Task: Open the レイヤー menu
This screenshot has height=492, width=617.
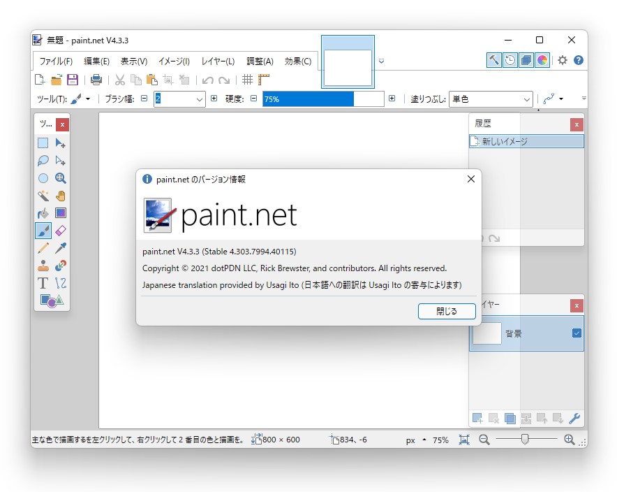Action: pos(216,61)
